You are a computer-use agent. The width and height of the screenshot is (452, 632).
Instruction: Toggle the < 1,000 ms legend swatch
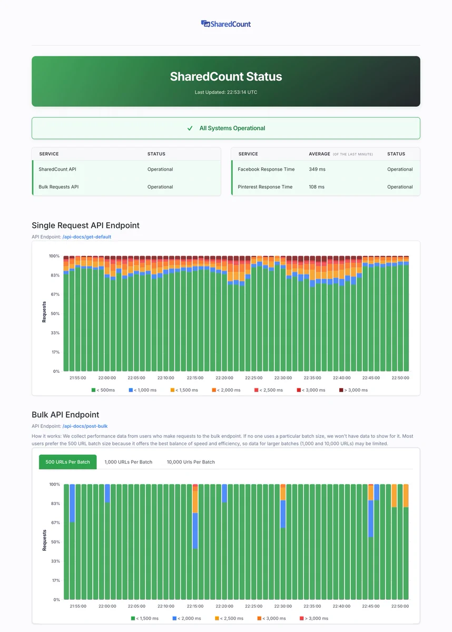pos(131,390)
